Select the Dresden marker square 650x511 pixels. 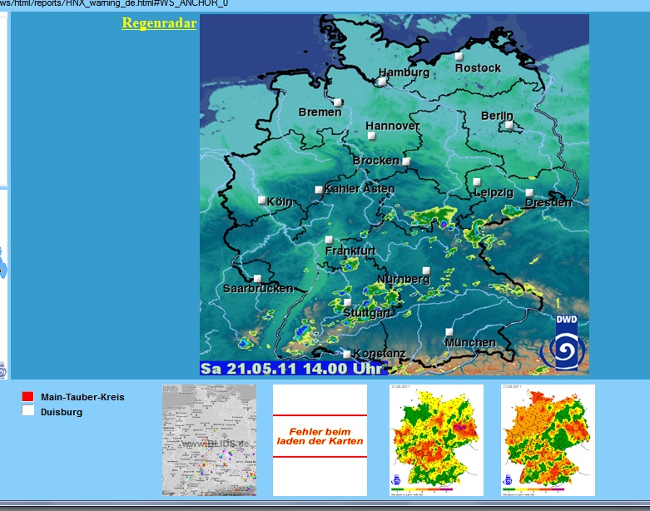[x=529, y=193]
